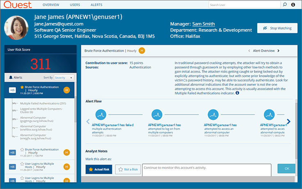Select Abnormal Computer xnefdxx indicator

[x=36, y=128]
